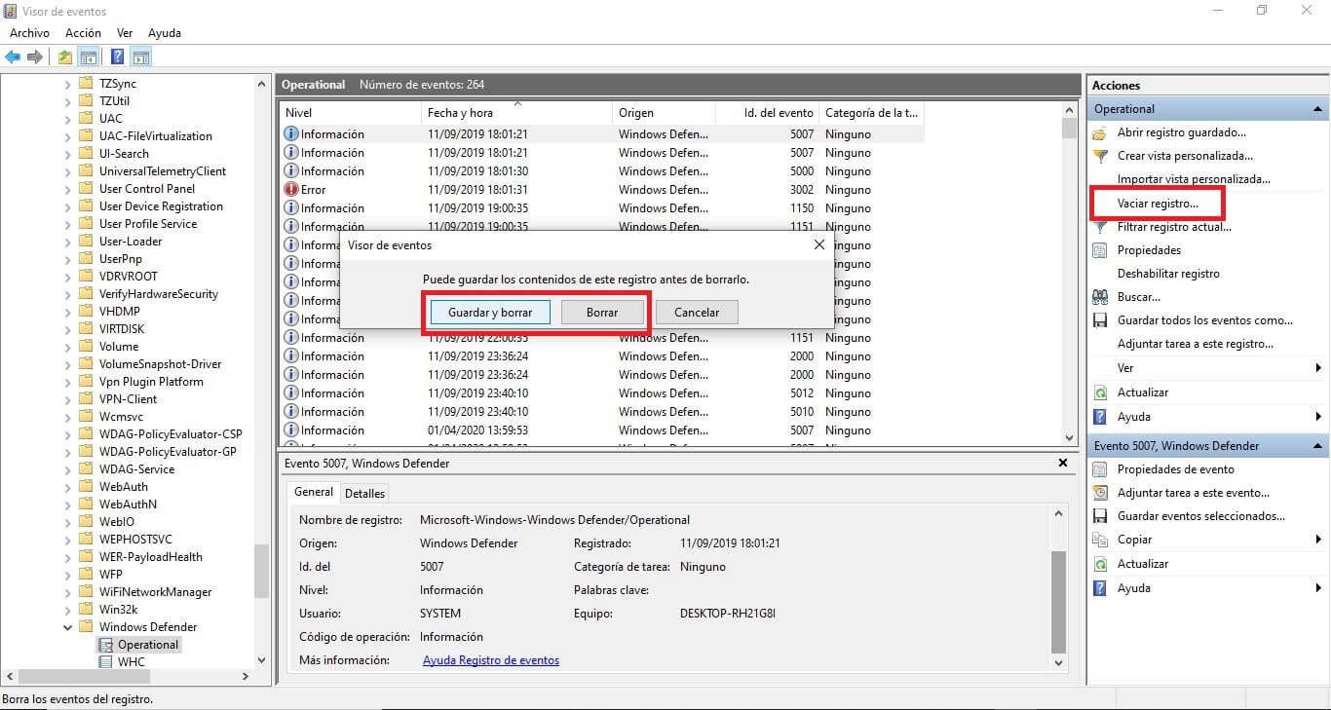The image size is (1331, 710).
Task: Click Deshabilitar registro action
Action: click(x=1168, y=274)
